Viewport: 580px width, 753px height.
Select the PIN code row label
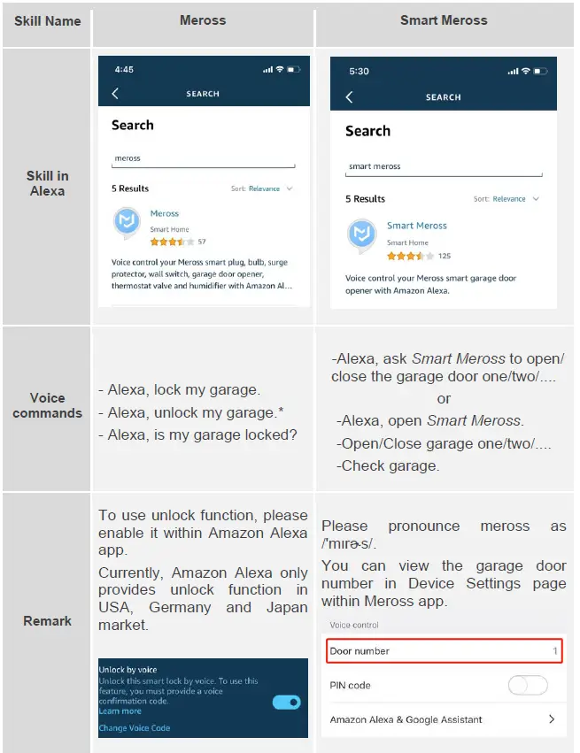(351, 686)
